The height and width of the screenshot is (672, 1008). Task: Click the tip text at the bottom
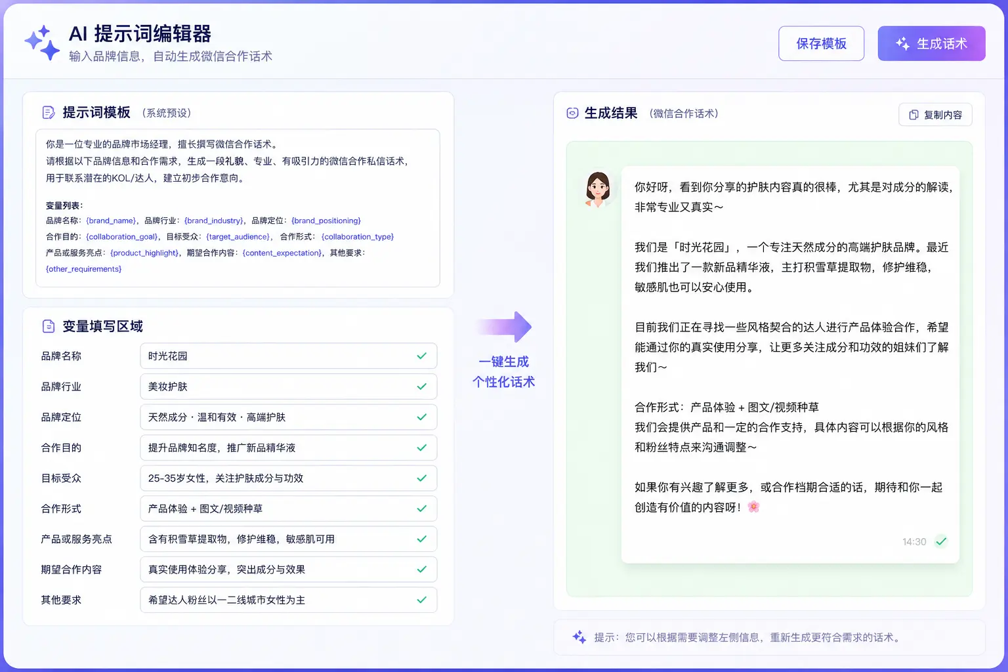pyautogui.click(x=749, y=637)
